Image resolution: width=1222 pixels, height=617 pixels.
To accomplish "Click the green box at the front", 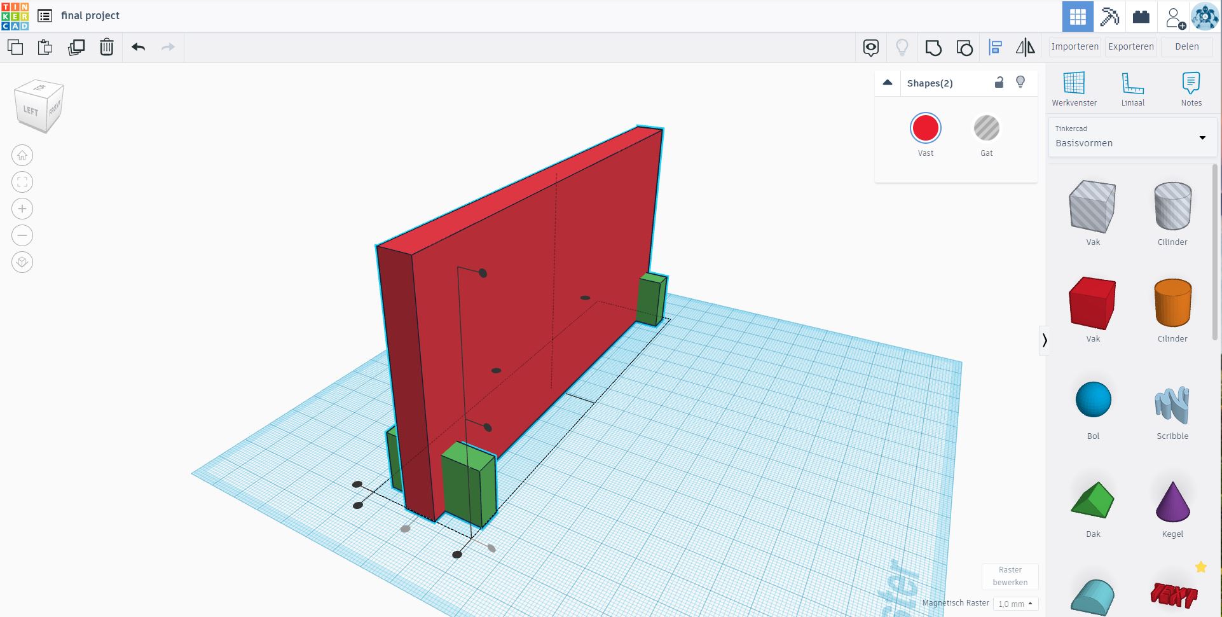I will [x=469, y=485].
